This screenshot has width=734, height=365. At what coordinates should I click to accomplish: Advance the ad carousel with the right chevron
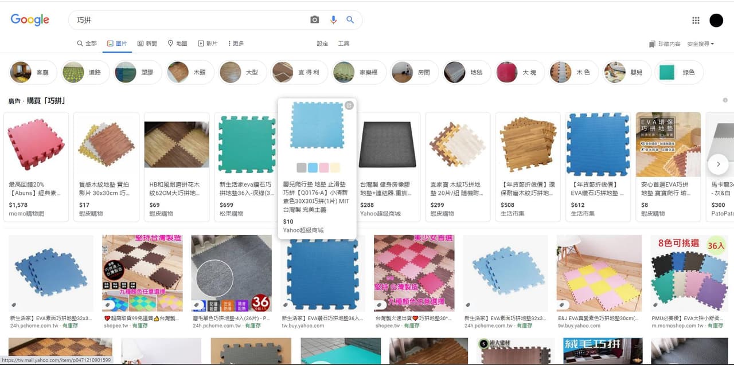718,164
